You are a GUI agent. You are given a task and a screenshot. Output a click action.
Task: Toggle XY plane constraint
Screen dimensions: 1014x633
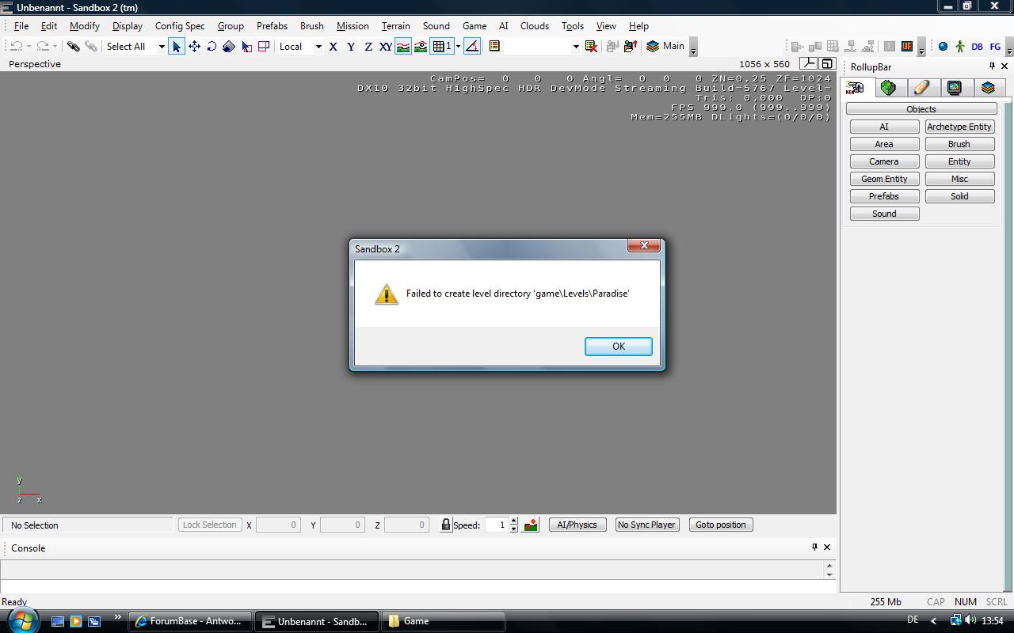(386, 47)
